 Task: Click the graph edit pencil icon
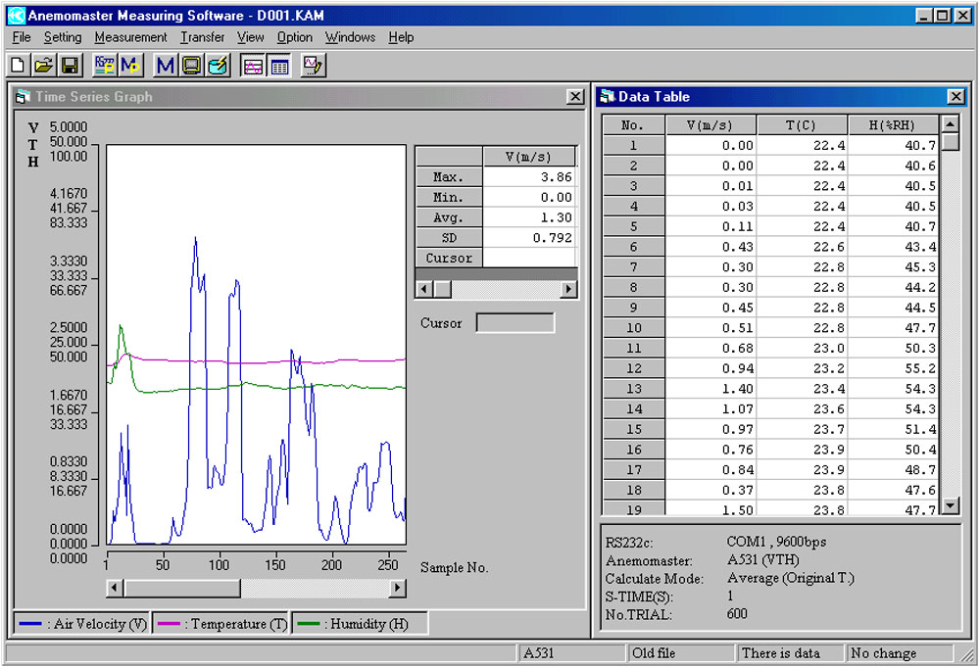(x=314, y=66)
